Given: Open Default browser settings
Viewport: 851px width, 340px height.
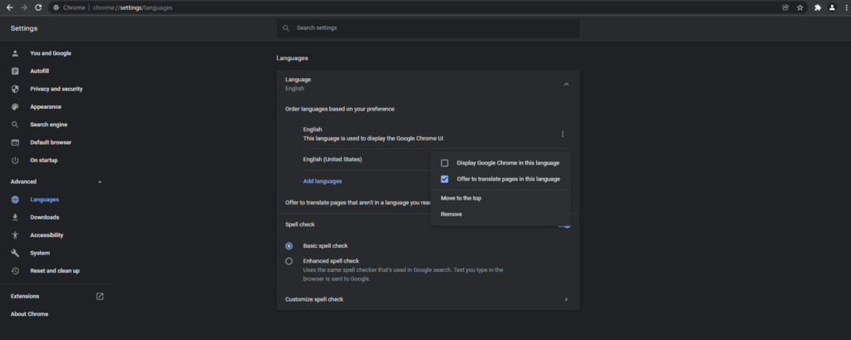Looking at the screenshot, I should (x=51, y=142).
